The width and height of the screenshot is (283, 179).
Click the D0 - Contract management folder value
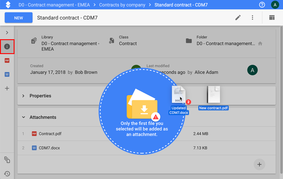[x=226, y=44]
